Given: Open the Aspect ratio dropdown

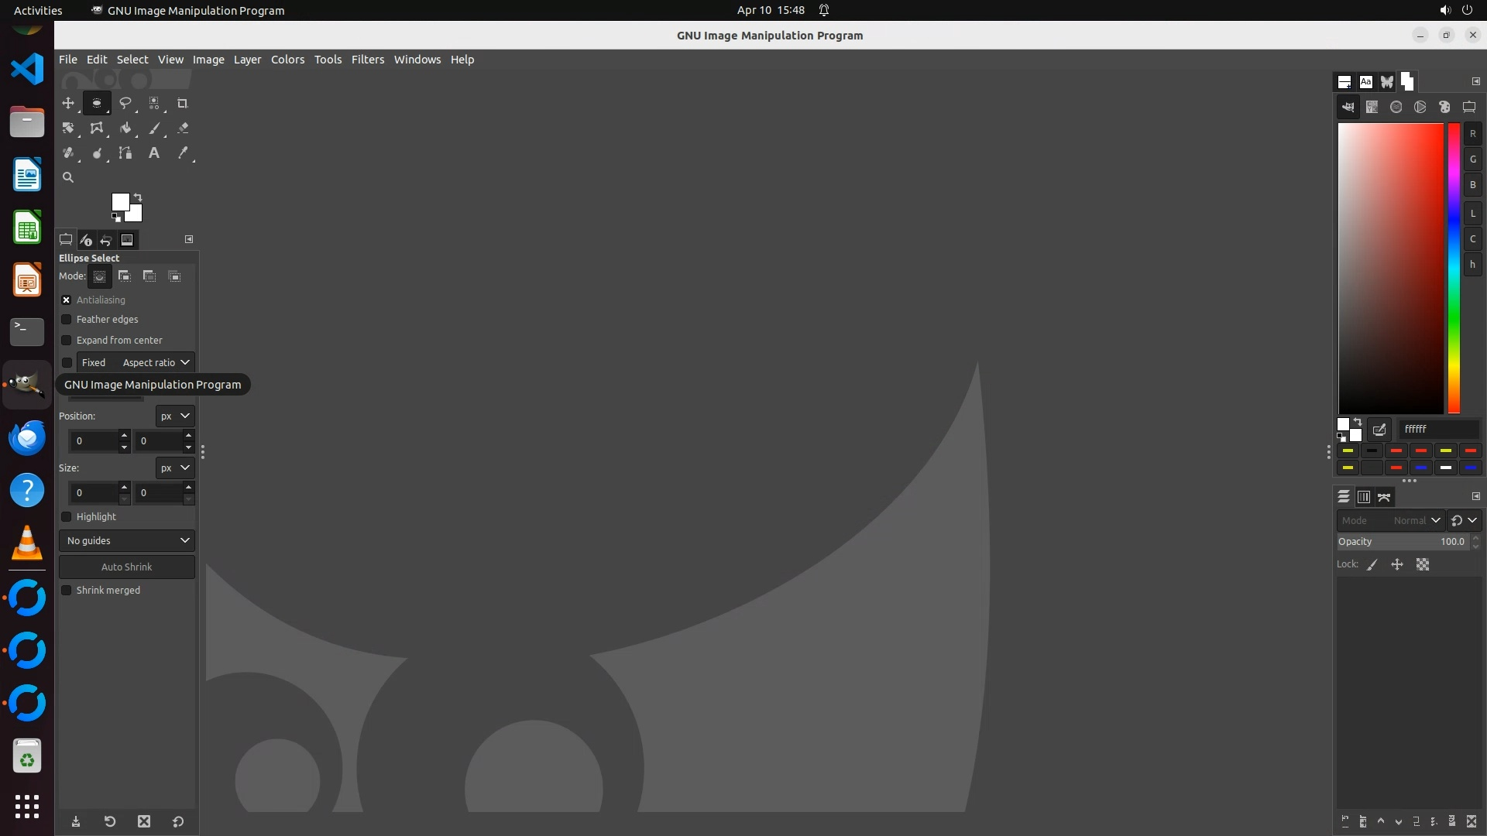Looking at the screenshot, I should point(156,363).
